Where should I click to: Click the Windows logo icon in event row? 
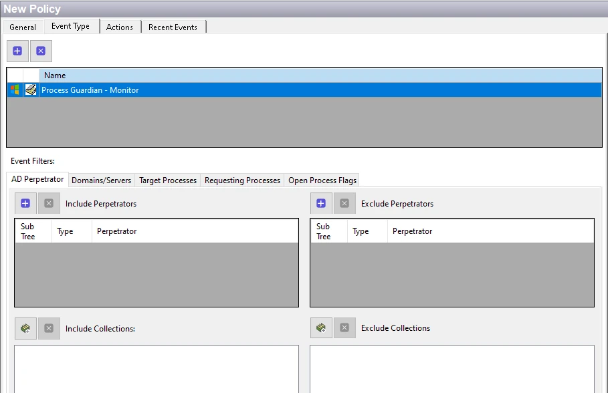point(15,90)
